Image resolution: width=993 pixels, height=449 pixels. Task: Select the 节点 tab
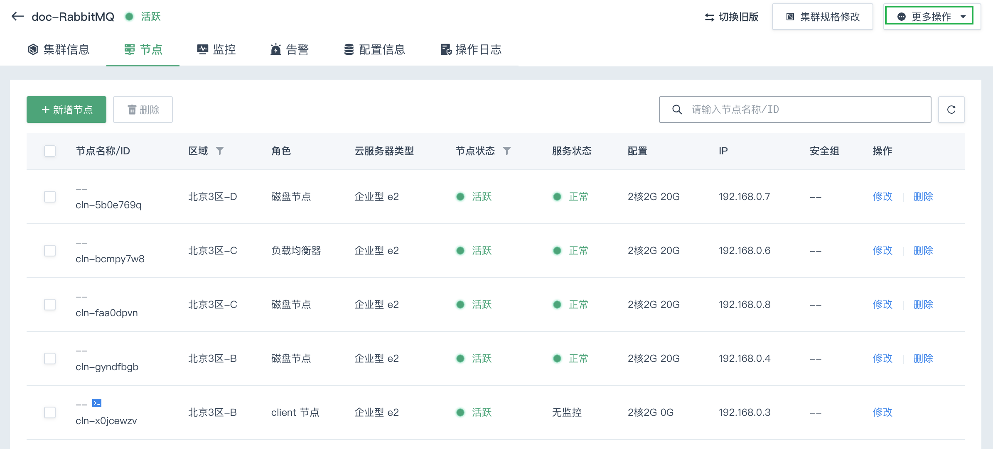pyautogui.click(x=143, y=50)
